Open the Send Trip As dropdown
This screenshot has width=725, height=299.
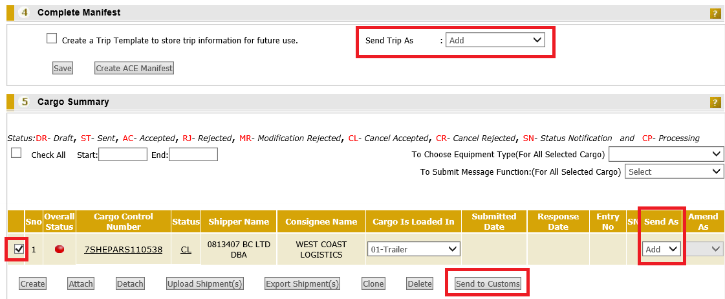[495, 40]
